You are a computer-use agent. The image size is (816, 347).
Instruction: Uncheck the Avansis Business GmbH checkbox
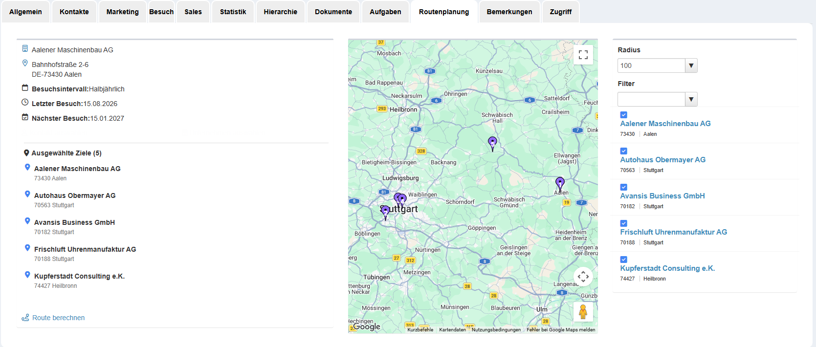(623, 187)
